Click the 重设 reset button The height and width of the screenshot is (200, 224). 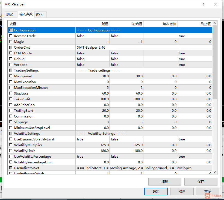pyautogui.click(x=208, y=192)
